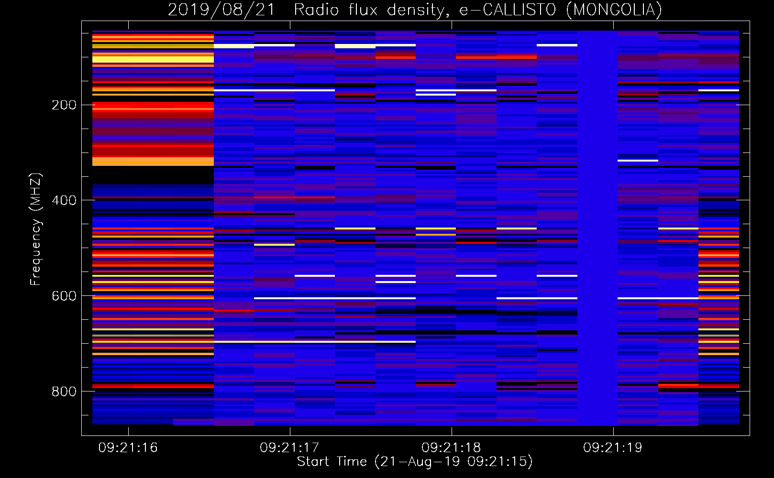Screen dimensions: 774x478
Task: Click the "400" frequency tick label
Action: [64, 200]
